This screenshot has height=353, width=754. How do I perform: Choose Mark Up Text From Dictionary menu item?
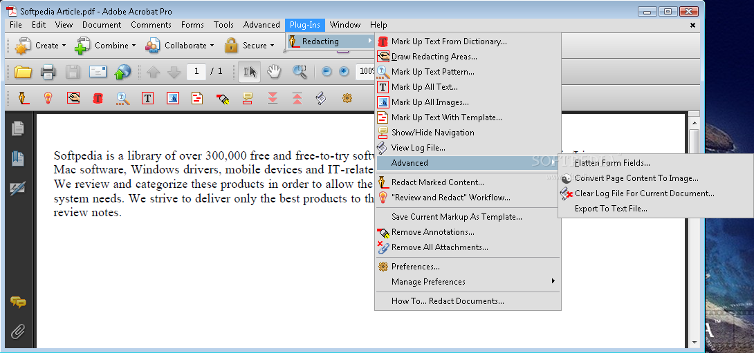(468, 41)
